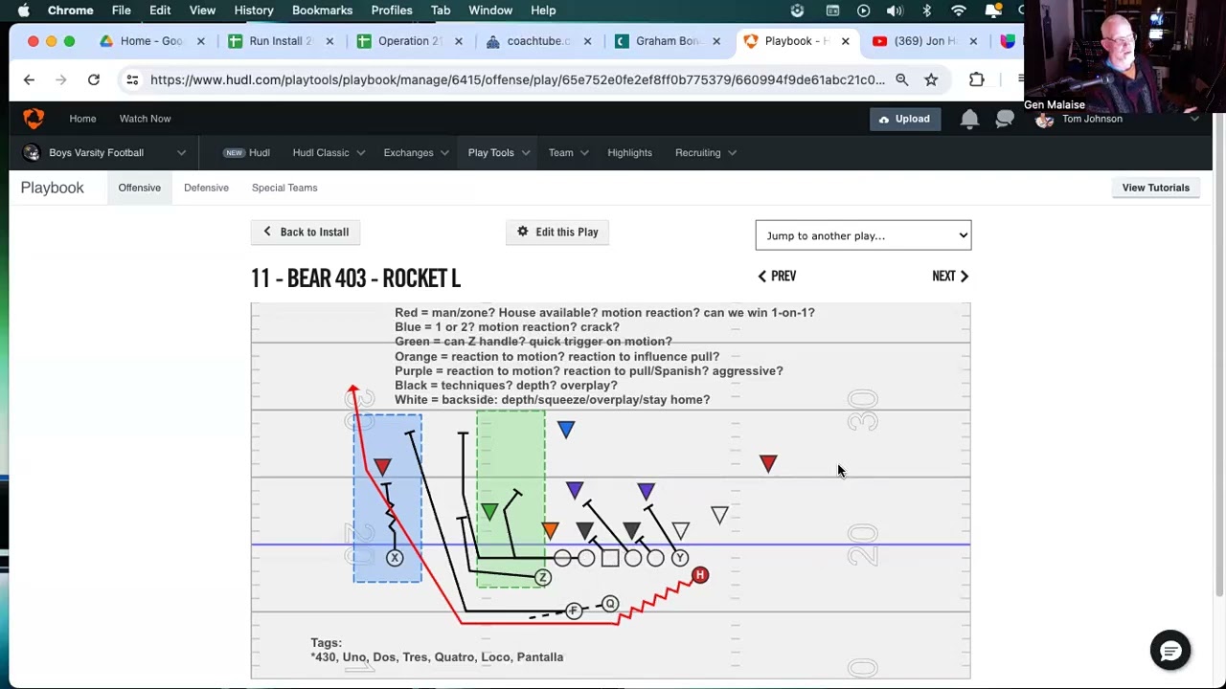Click the Q quarterback circle in diagram
The width and height of the screenshot is (1226, 689).
point(610,604)
